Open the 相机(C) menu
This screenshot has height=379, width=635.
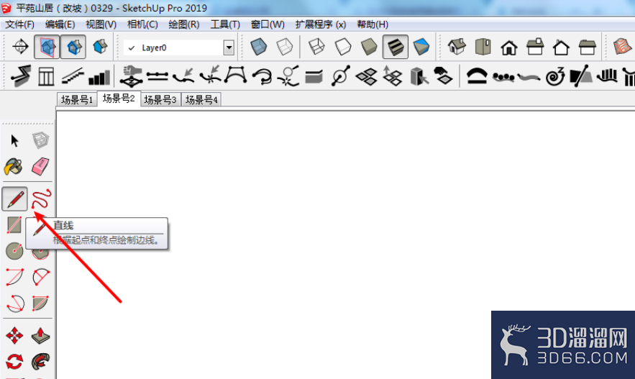(x=142, y=24)
